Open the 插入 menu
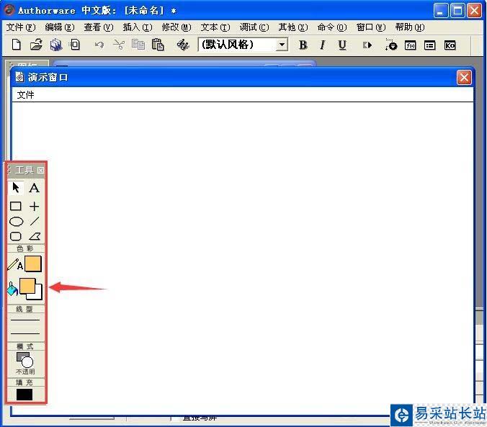The image size is (487, 427). click(138, 27)
